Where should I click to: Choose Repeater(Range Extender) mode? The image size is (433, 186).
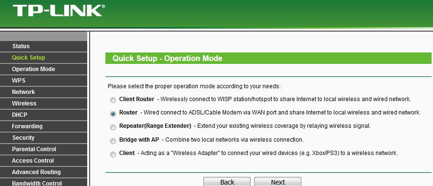point(113,127)
